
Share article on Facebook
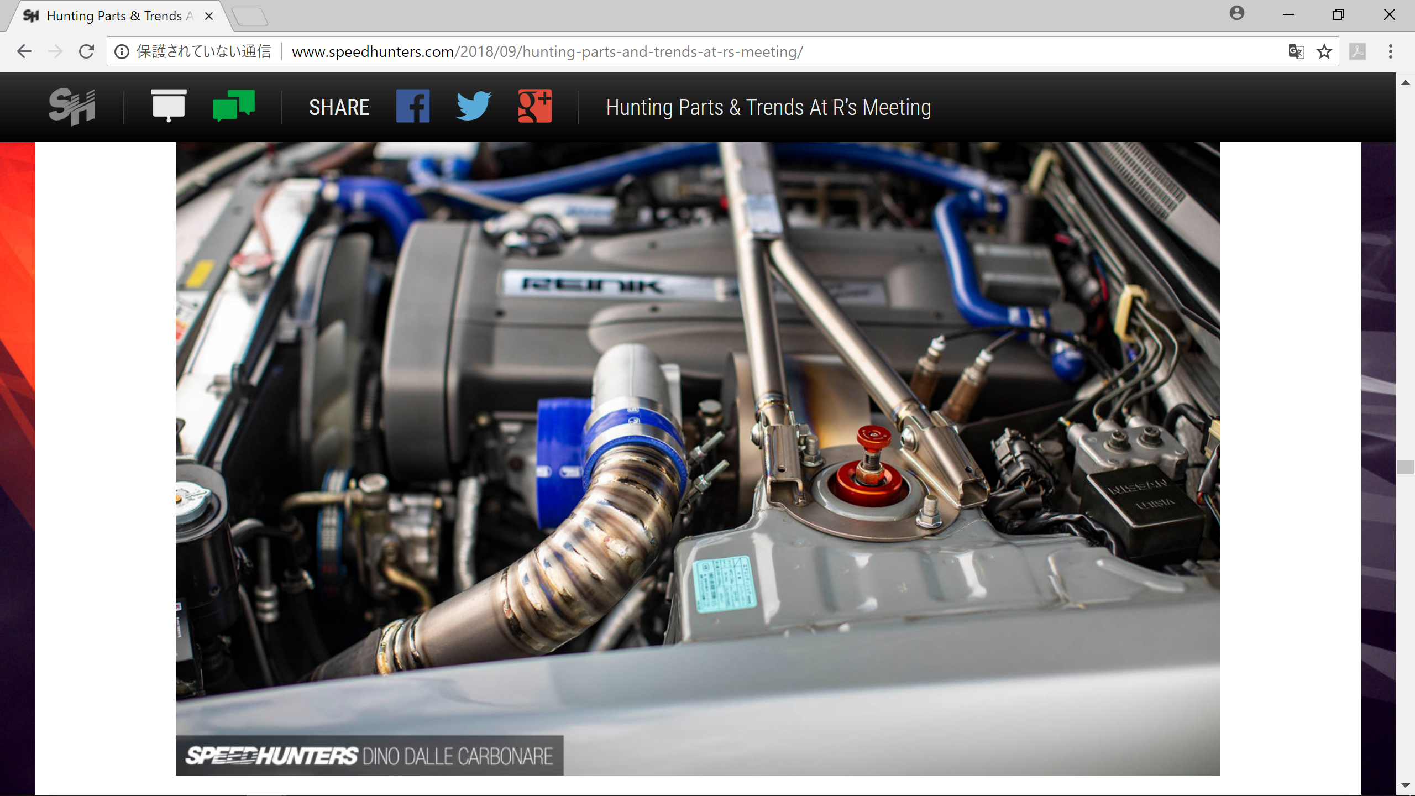click(x=413, y=106)
